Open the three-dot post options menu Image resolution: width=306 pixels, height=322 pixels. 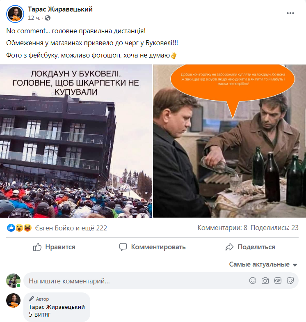[290, 13]
